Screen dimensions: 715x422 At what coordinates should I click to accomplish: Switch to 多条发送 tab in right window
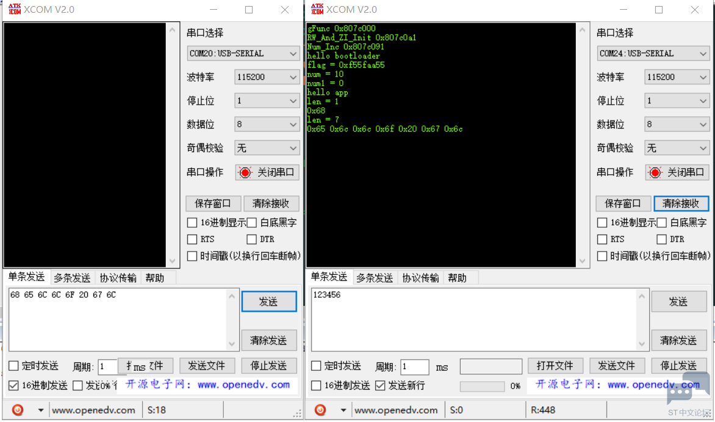click(x=375, y=278)
